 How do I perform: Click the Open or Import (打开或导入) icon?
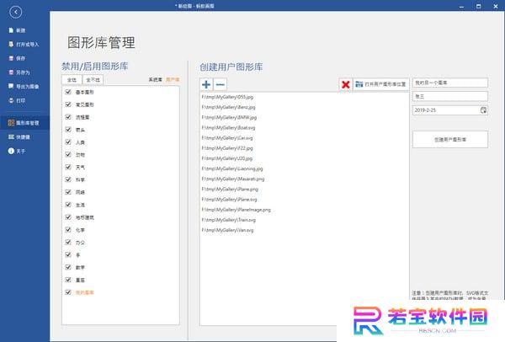pos(11,44)
